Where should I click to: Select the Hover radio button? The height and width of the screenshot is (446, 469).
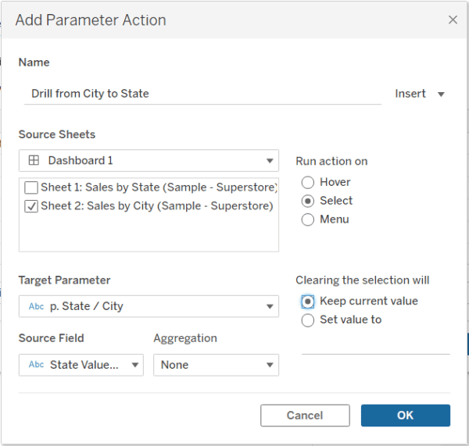click(x=308, y=182)
